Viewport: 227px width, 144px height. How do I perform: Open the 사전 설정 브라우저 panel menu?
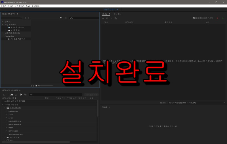click(x=20, y=90)
